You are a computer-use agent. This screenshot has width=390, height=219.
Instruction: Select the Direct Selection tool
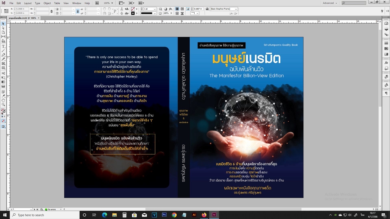3,28
